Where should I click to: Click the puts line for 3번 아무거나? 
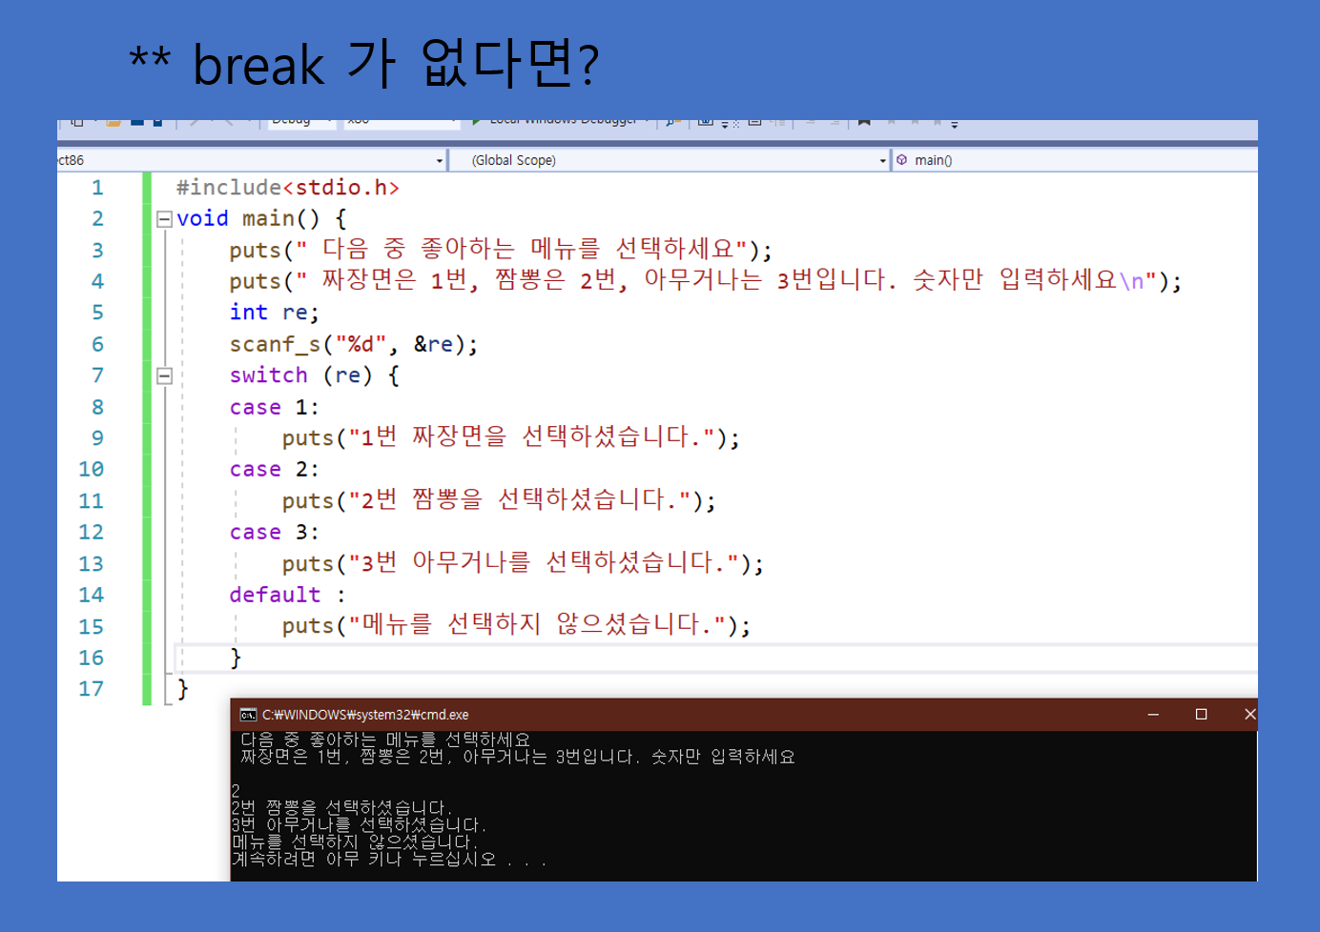pos(523,563)
